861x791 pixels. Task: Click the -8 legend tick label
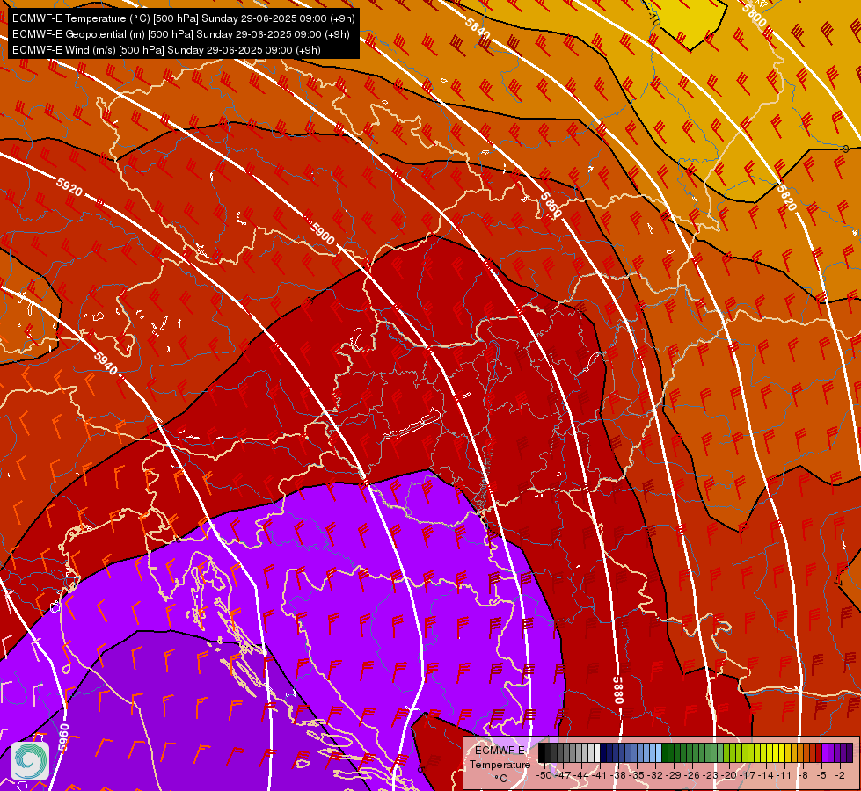click(803, 775)
